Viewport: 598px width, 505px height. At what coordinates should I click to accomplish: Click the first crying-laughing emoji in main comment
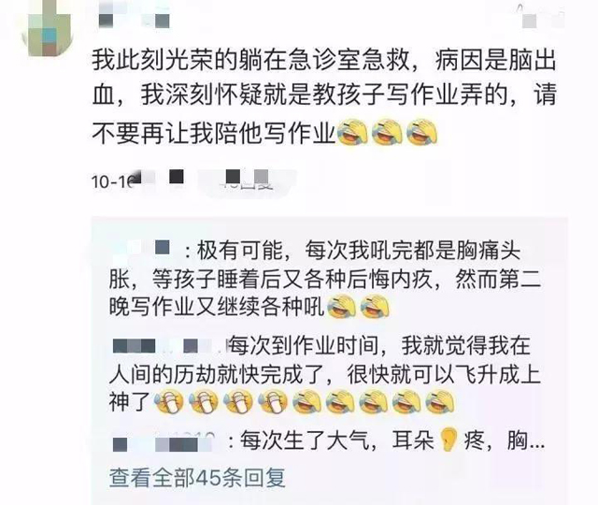pyautogui.click(x=353, y=132)
